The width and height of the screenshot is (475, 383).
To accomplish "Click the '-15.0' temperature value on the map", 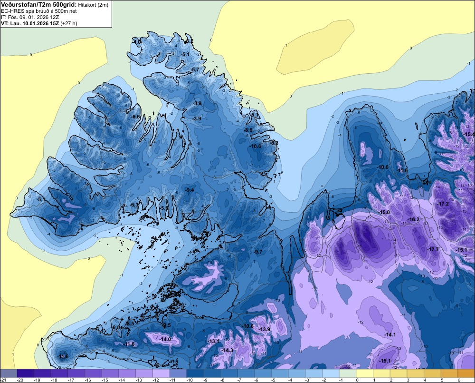I will click(384, 212).
